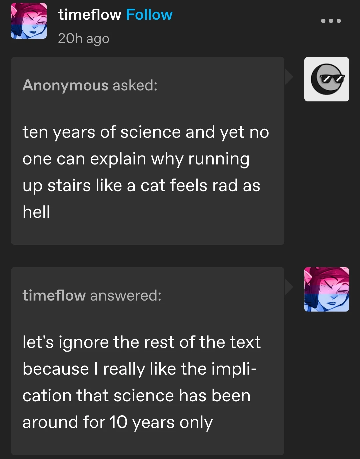The height and width of the screenshot is (459, 360).
Task: Open the three-dot post options menu
Action: click(331, 21)
